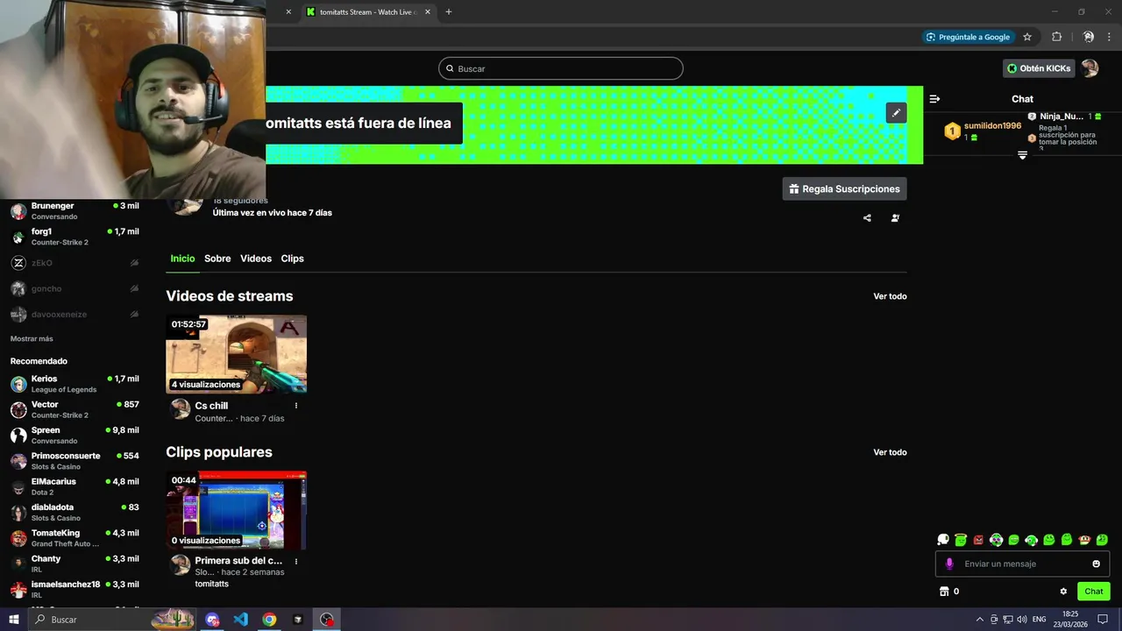Collapse the chat panel arrow icon
Screen dimensions: 1122x631
[x=934, y=99]
